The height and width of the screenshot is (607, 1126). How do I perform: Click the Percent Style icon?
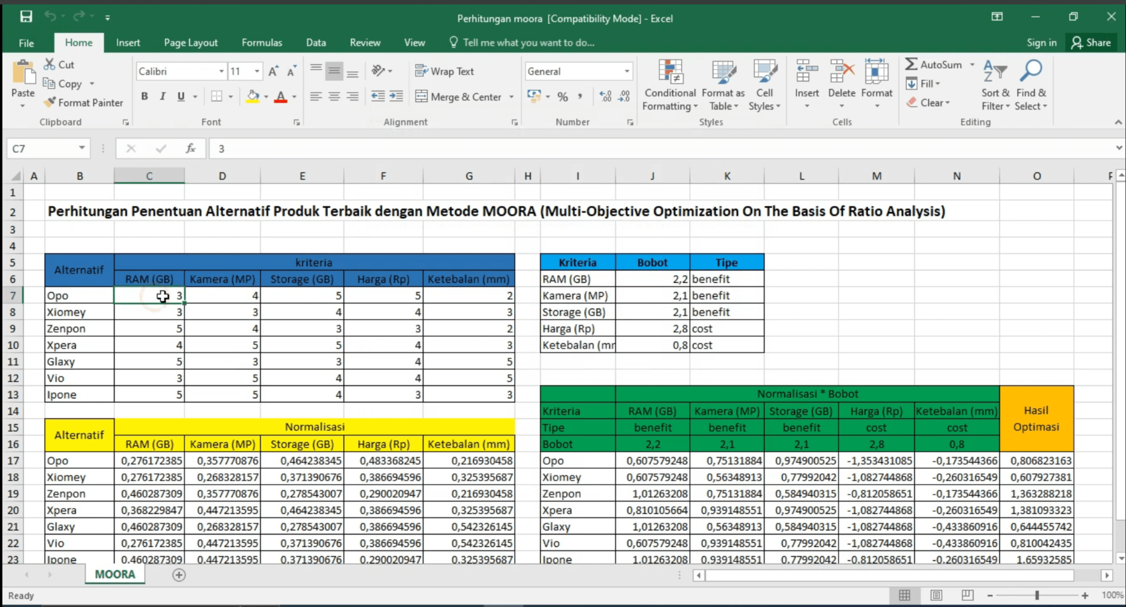click(x=562, y=97)
